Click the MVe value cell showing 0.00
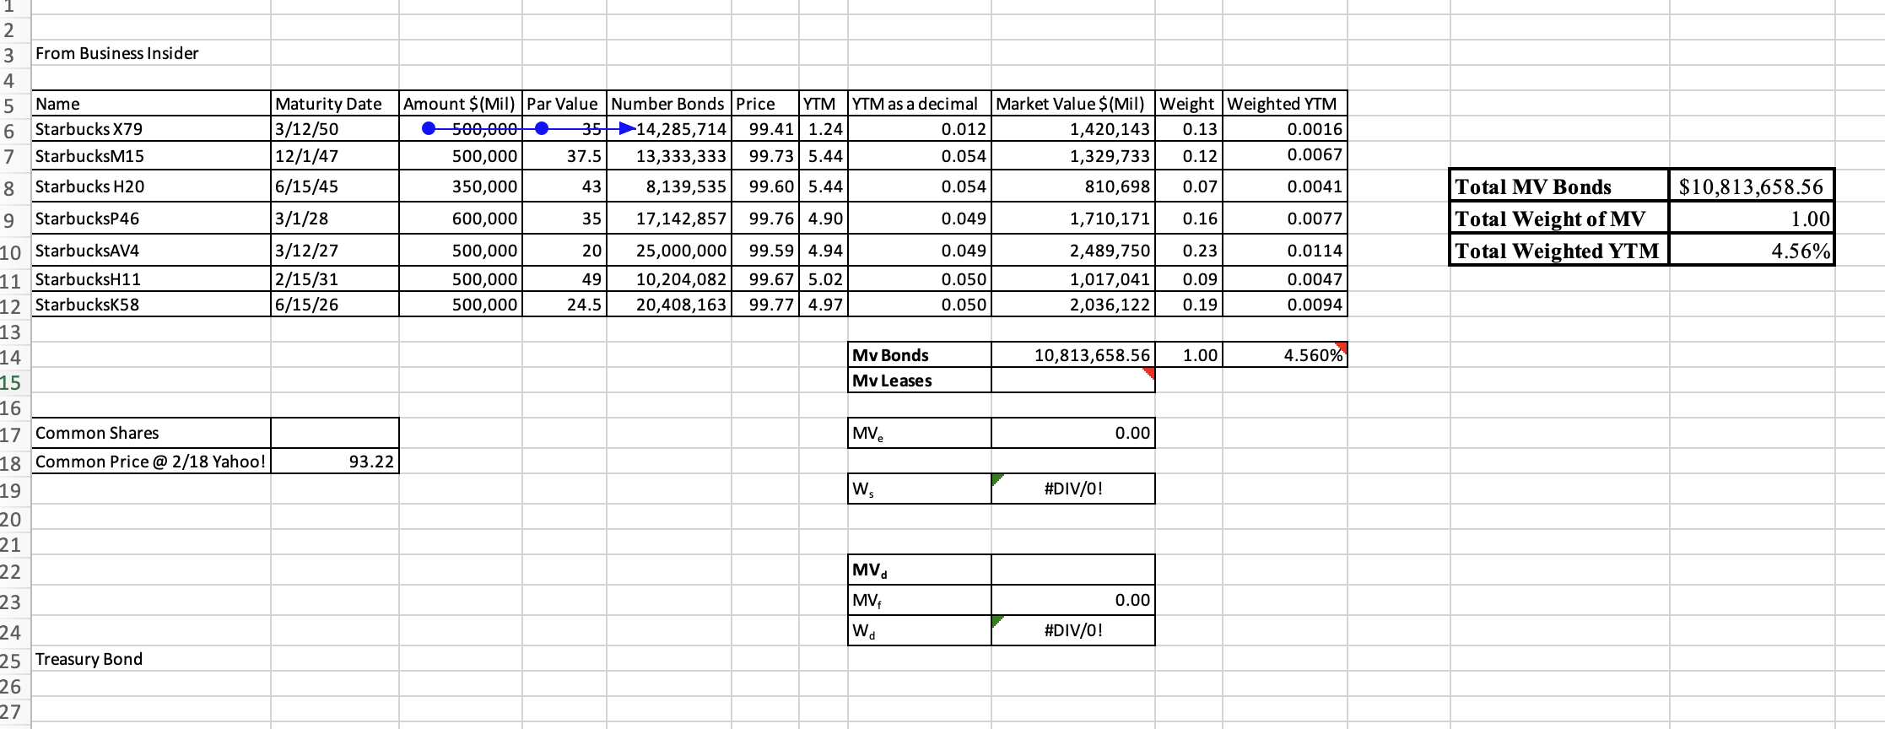The width and height of the screenshot is (1885, 729). click(1073, 433)
